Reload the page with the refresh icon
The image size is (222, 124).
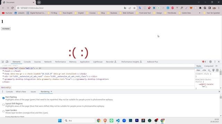(12, 8)
